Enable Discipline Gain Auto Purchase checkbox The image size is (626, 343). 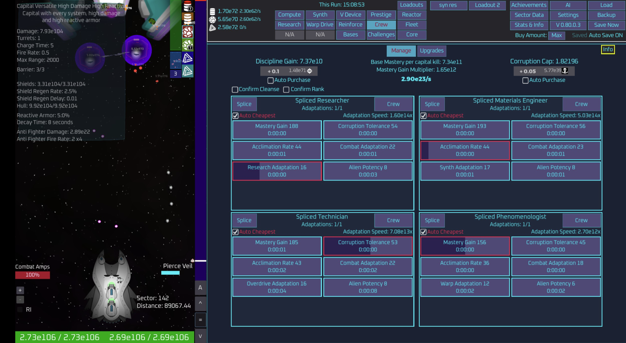point(271,80)
